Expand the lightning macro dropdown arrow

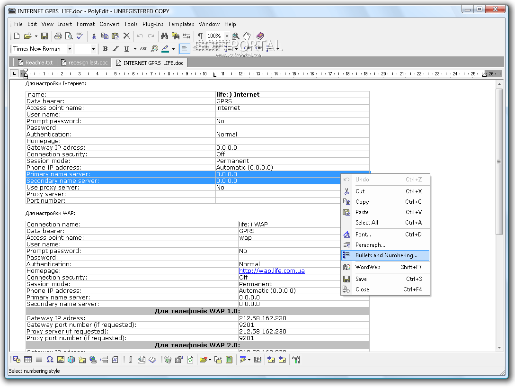pos(249,360)
